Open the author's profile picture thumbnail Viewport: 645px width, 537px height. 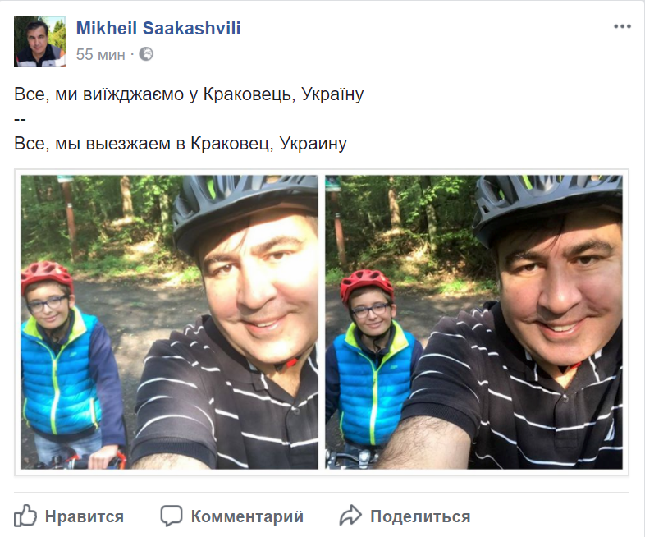tap(39, 41)
